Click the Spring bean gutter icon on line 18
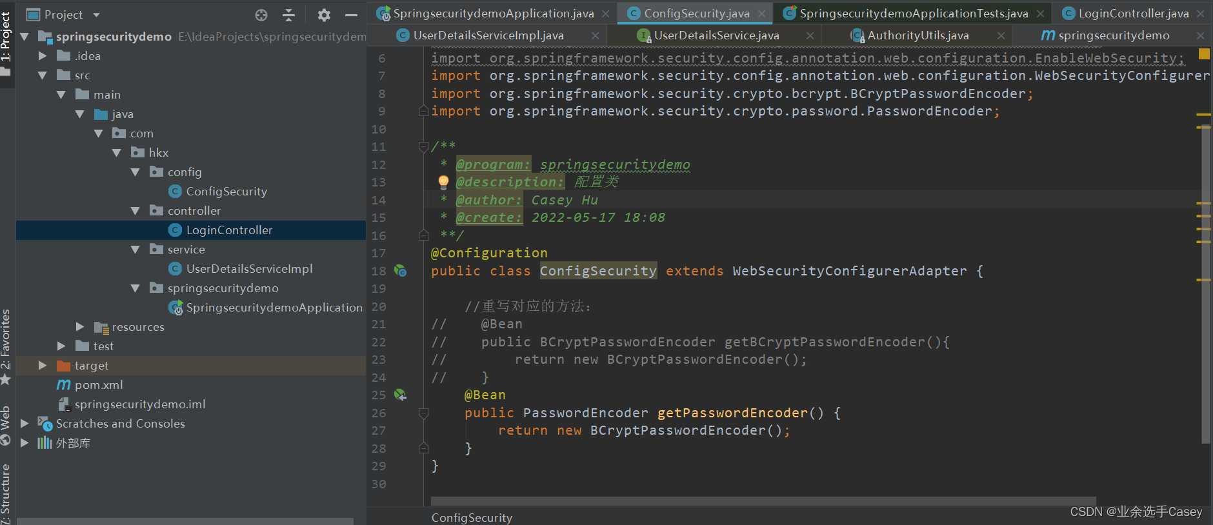This screenshot has width=1213, height=525. 400,271
